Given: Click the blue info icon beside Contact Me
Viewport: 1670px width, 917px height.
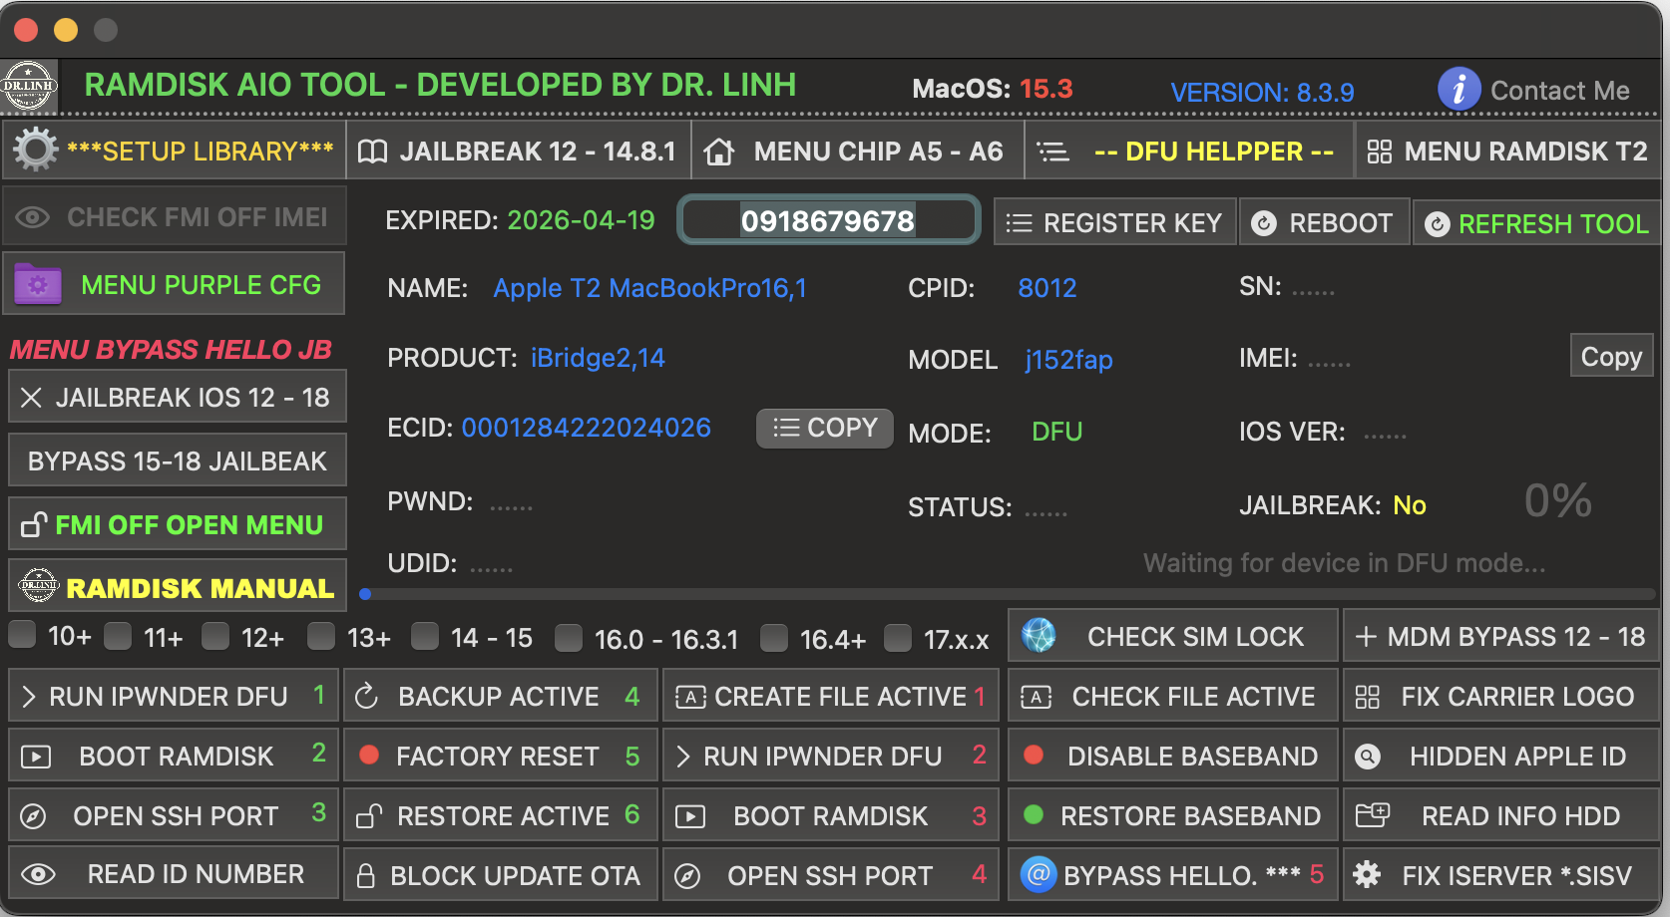Looking at the screenshot, I should pos(1459,89).
